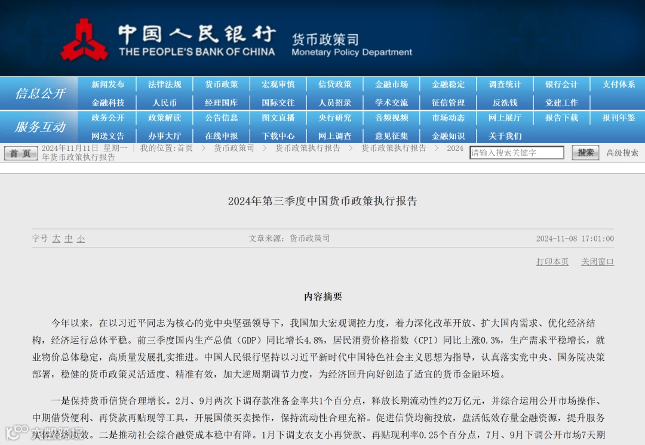Open 宏观审慎 menu item
This screenshot has height=445, width=645.
click(x=278, y=84)
